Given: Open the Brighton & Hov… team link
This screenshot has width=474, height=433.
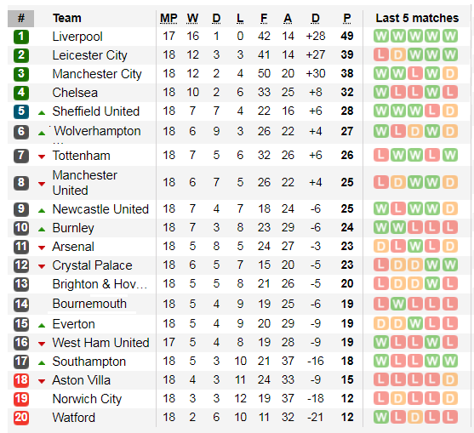Looking at the screenshot, I should pyautogui.click(x=100, y=284).
